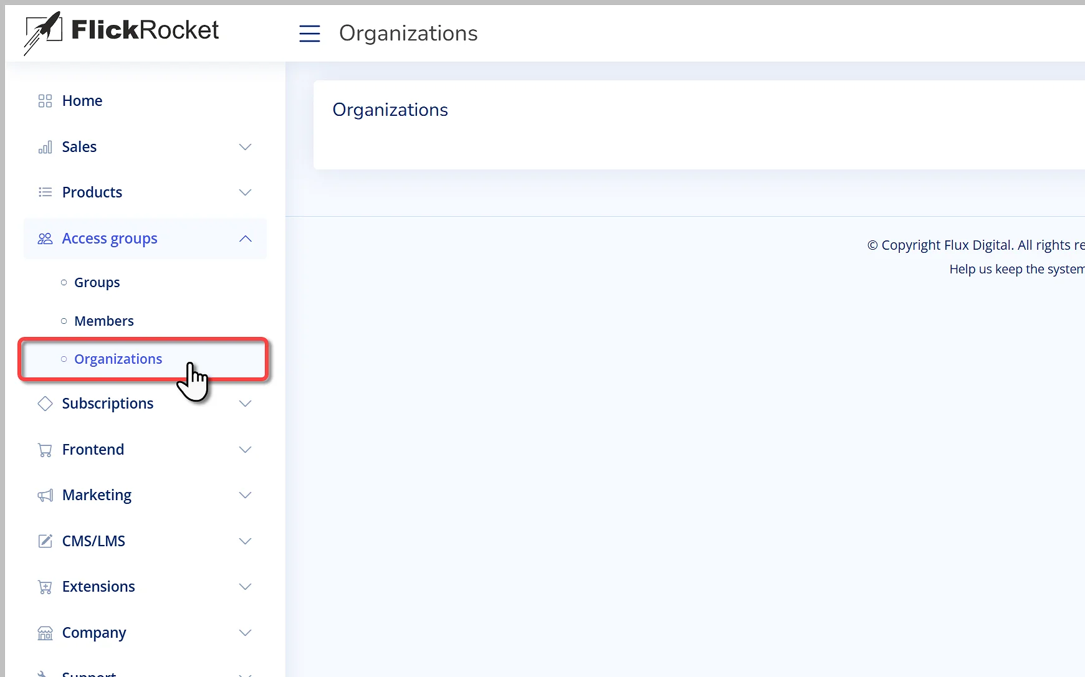This screenshot has height=677, width=1085.
Task: Click the Subscriptions diamond icon
Action: click(45, 404)
